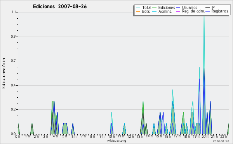Screen dimensions: 233x144
Task: Click the y-axis value 0.4
Action: pos(13,85)
